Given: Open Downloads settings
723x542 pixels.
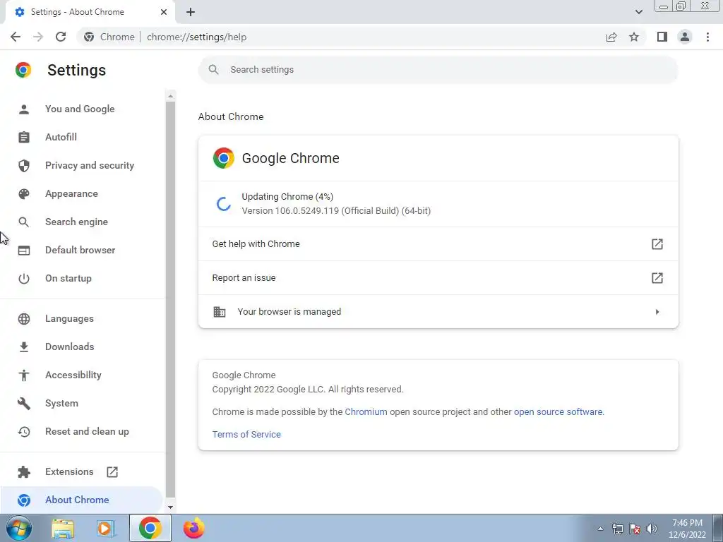Looking at the screenshot, I should click(x=70, y=347).
